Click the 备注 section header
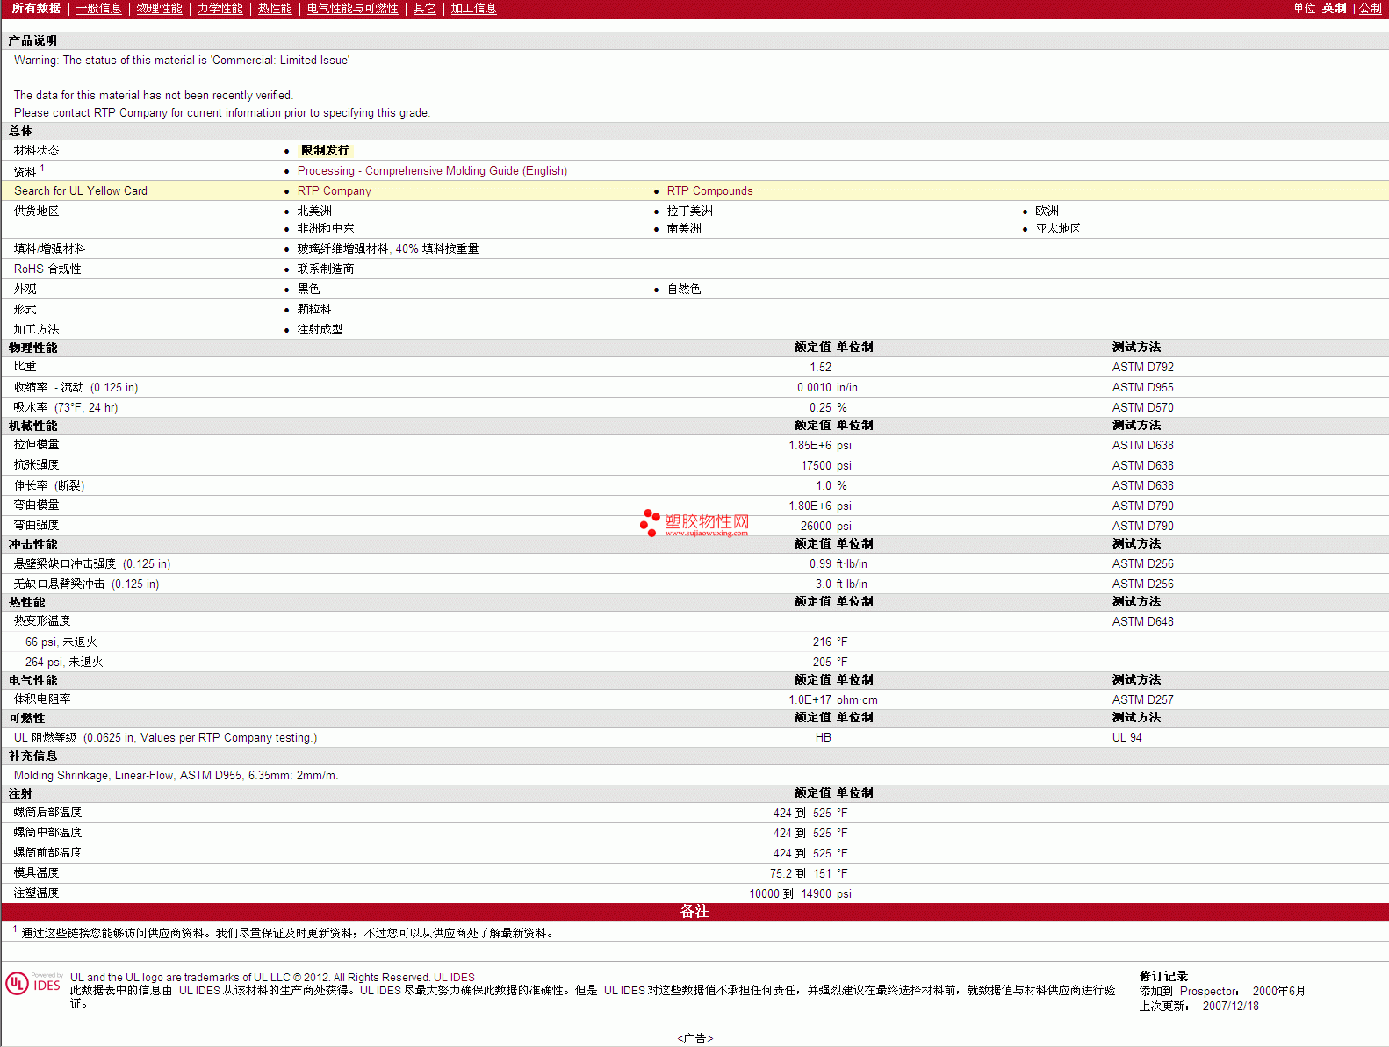 tap(694, 911)
